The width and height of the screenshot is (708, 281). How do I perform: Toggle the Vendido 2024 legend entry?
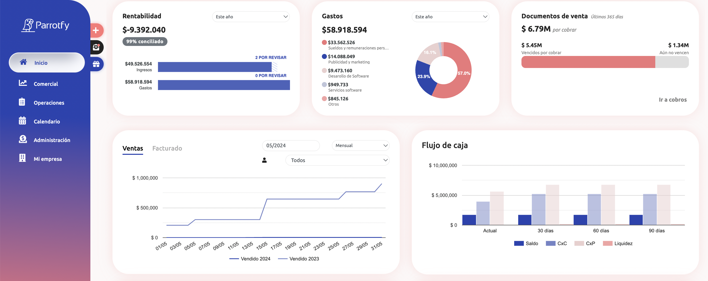tap(250, 259)
